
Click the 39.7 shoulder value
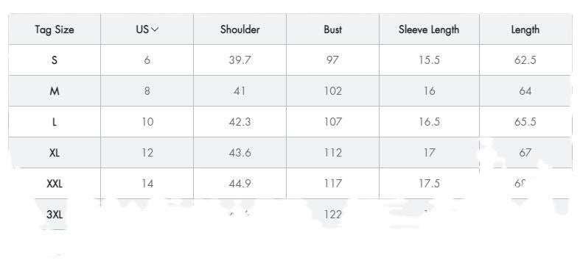point(240,60)
